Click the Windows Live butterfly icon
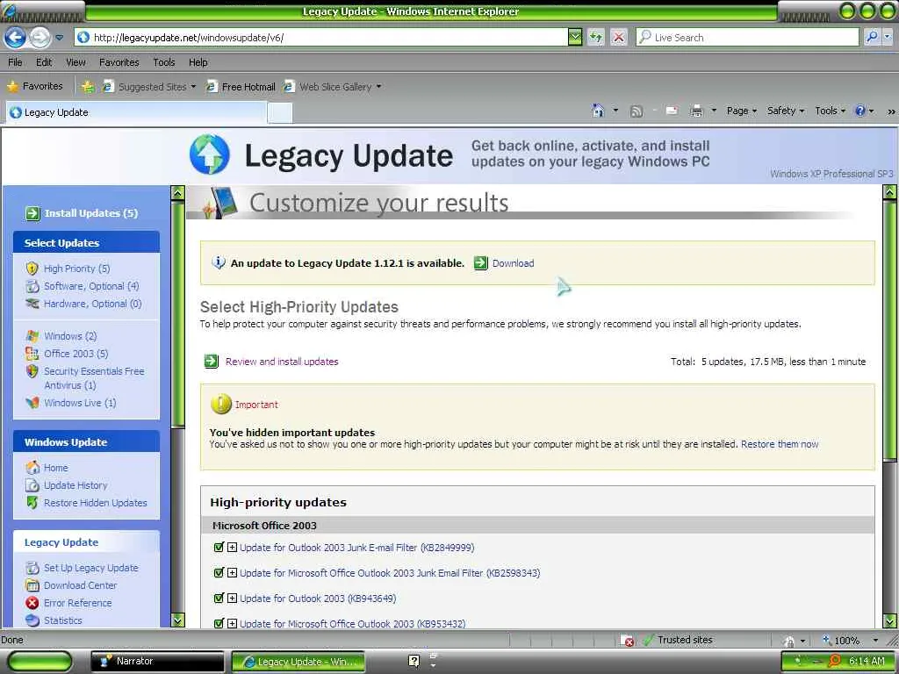 coord(32,403)
